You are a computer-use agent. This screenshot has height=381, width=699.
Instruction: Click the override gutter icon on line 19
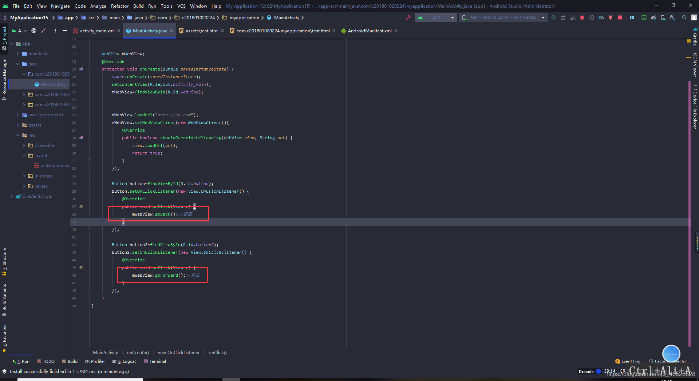[81, 69]
